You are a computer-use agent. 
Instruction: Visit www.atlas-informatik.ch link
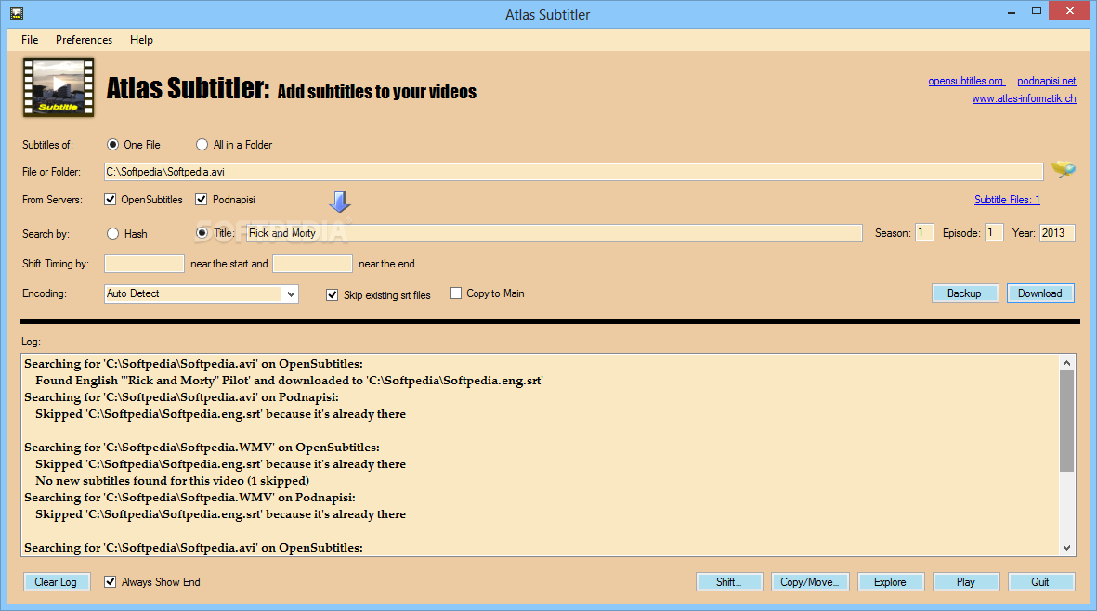[1025, 98]
